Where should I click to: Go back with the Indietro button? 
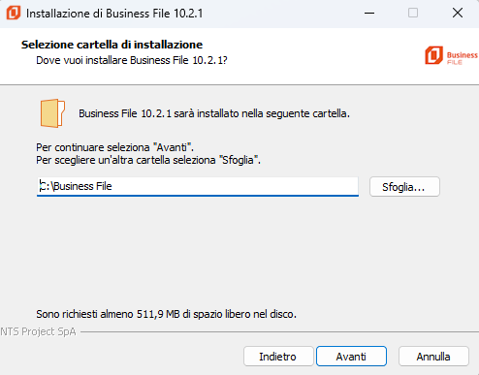278,357
